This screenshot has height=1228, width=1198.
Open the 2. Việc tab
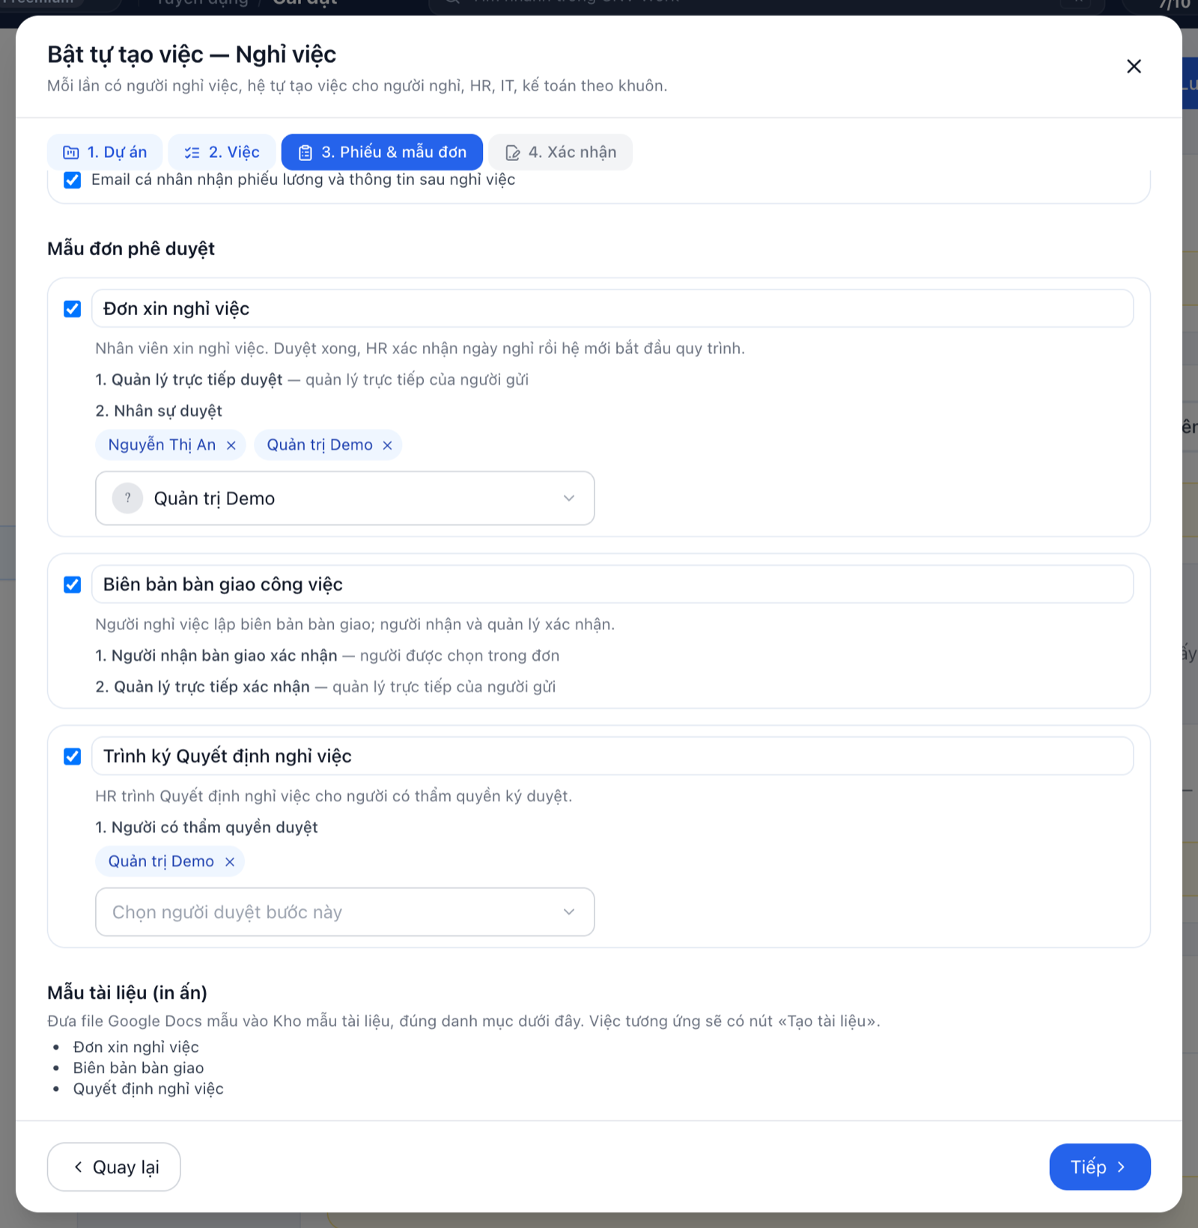[222, 152]
